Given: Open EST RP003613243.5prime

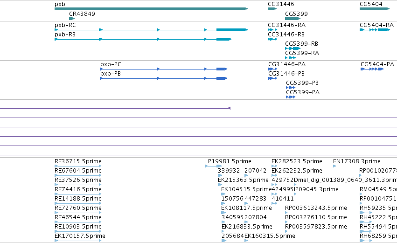Looking at the screenshot, I should point(316,208).
